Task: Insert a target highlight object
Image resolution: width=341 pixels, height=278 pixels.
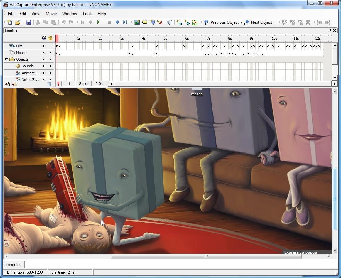Action: 160,22
